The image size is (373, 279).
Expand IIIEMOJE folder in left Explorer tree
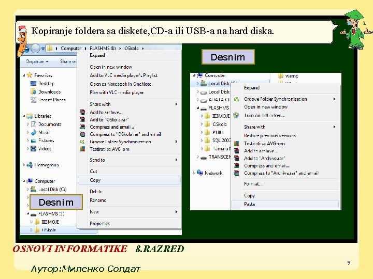click(32, 222)
